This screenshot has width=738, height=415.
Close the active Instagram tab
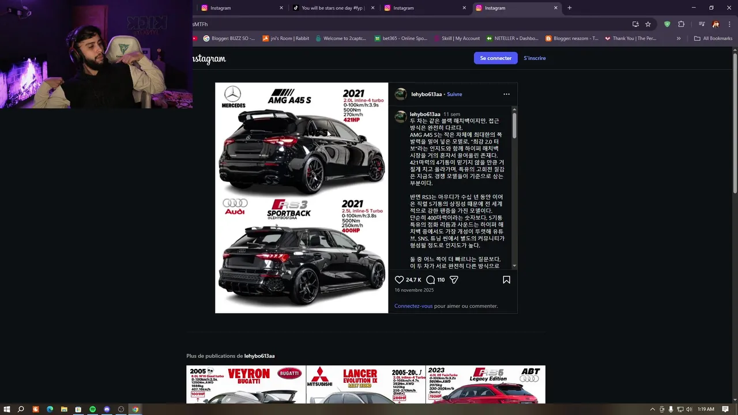(x=556, y=7)
